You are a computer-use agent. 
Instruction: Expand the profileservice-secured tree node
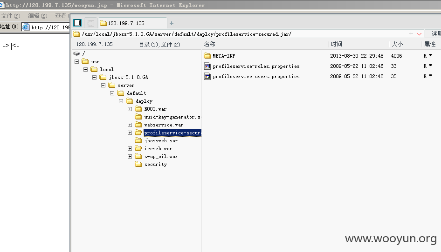(130, 133)
